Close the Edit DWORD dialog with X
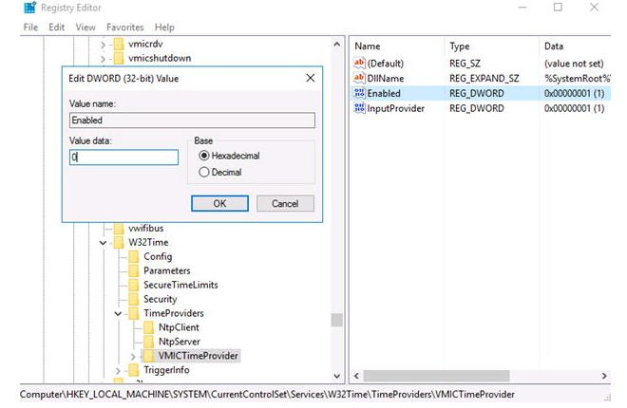This screenshot has height=408, width=627. click(311, 78)
